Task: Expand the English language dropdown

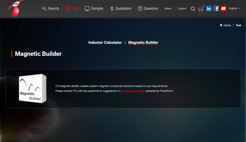Action: click(234, 8)
